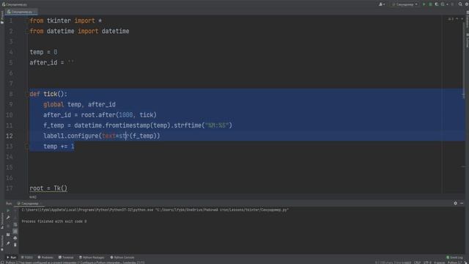Viewport: 469px width, 264px height.
Task: Collapse the def tick() fold marker
Action: tap(27, 94)
